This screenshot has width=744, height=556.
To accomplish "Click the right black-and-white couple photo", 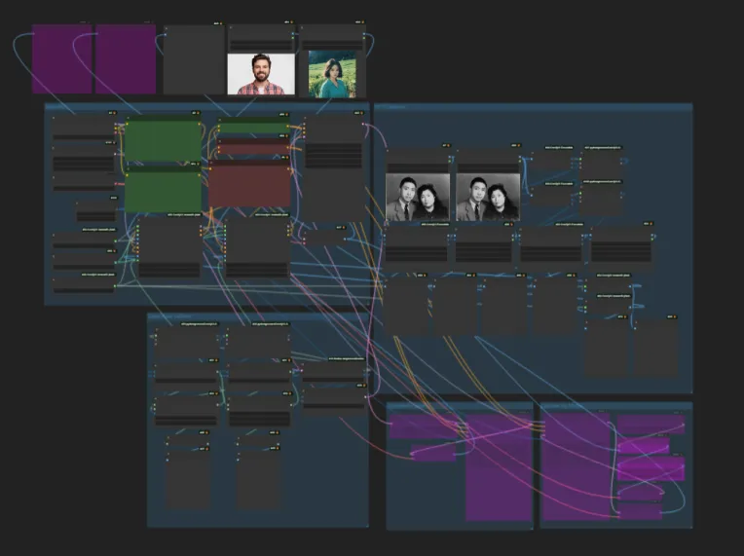I will (x=487, y=197).
